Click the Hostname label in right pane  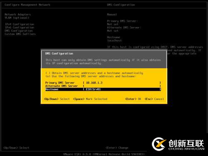coord(114,37)
